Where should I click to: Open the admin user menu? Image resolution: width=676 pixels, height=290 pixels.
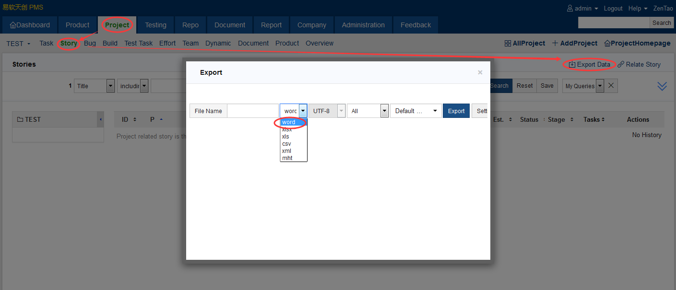[x=582, y=9]
